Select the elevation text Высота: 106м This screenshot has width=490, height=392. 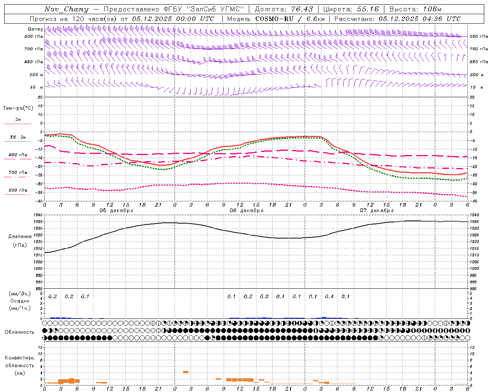coord(415,9)
